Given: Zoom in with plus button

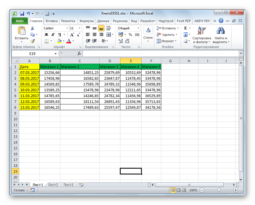Looking at the screenshot, I should click(235, 190).
